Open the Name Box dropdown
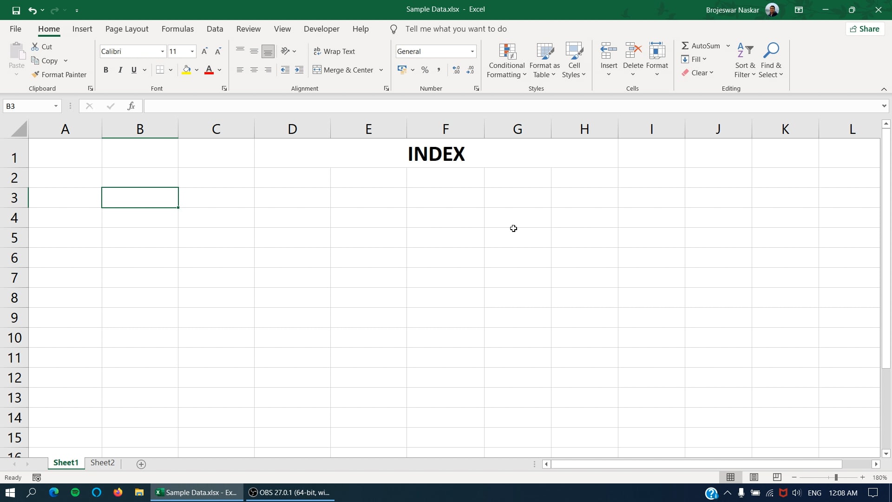892x502 pixels. pos(56,106)
